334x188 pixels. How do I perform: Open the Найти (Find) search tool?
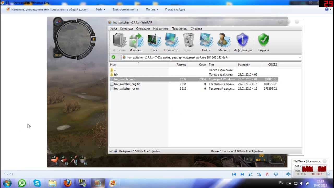(x=206, y=42)
